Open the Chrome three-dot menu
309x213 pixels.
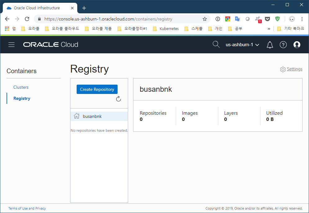(x=302, y=19)
